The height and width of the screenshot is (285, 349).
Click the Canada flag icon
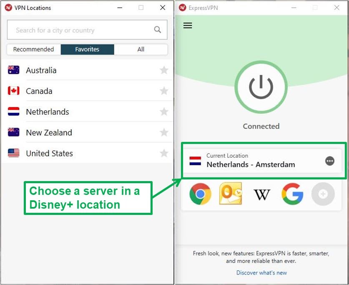pos(14,91)
